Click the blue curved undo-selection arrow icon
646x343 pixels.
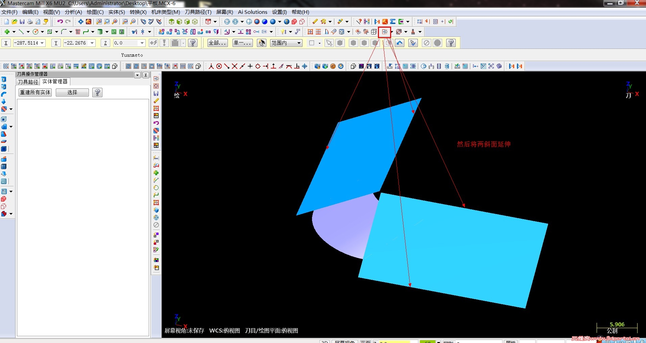pos(400,43)
